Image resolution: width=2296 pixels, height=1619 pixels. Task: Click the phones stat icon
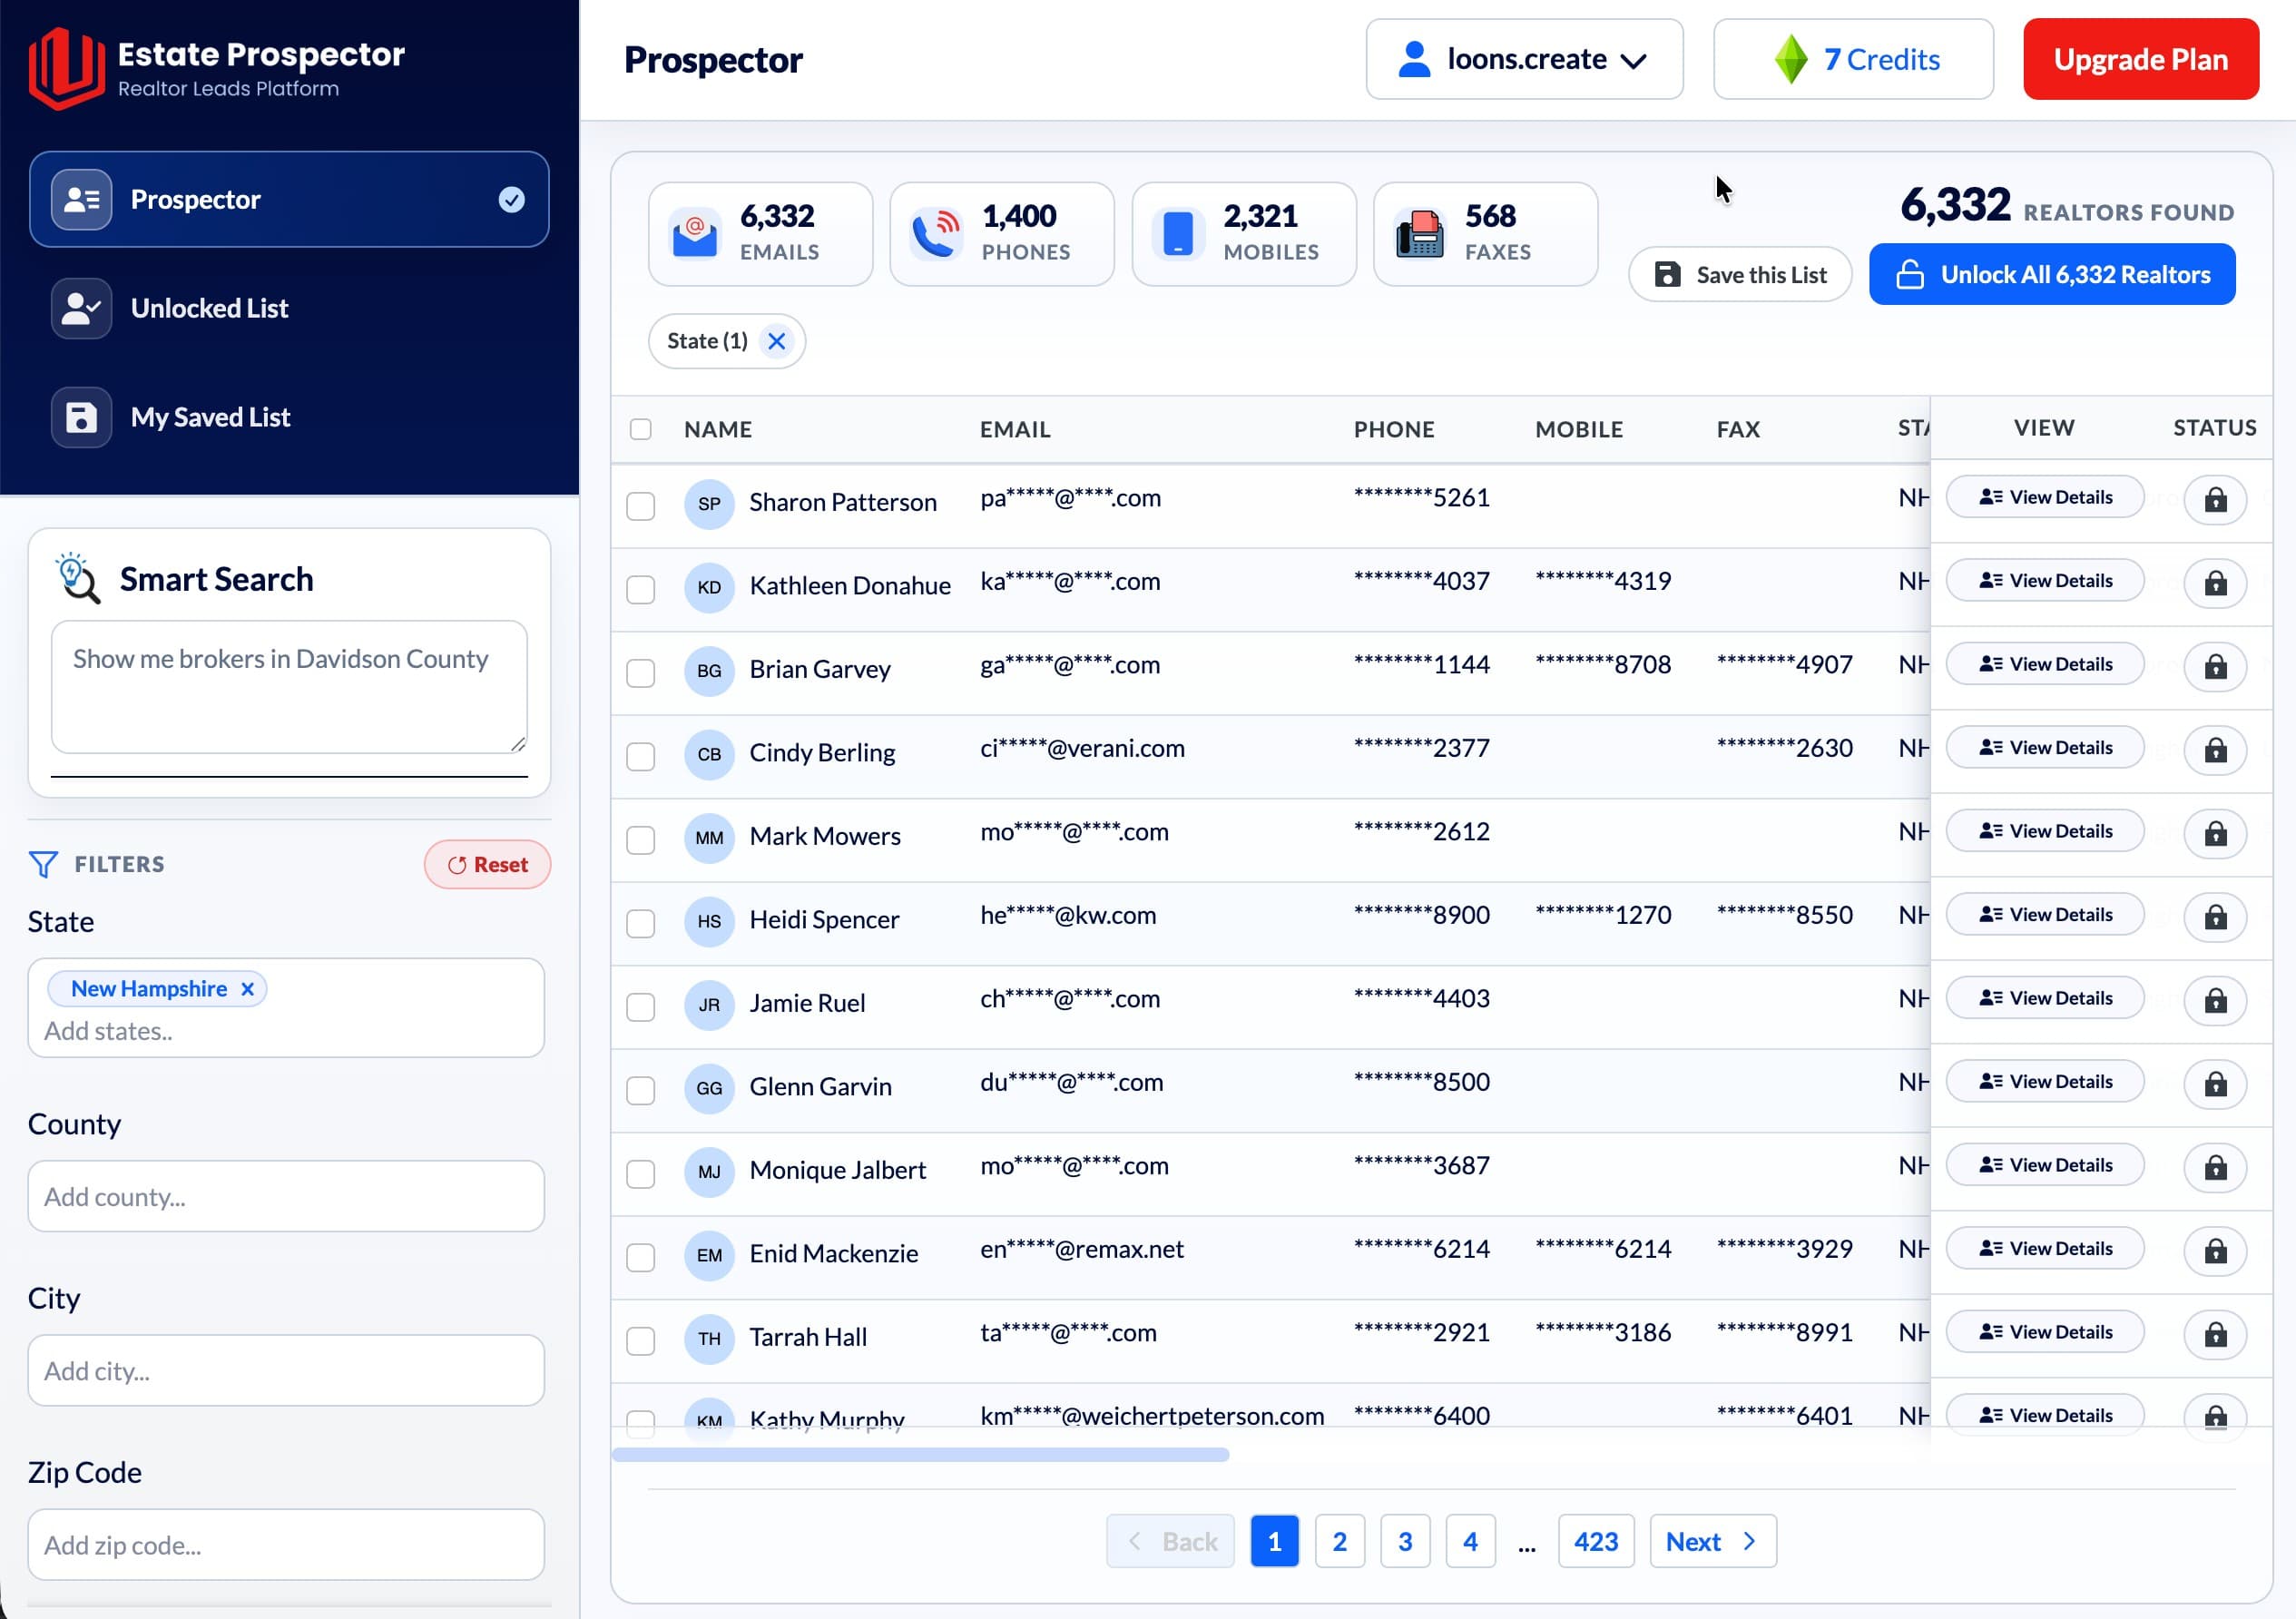[936, 233]
